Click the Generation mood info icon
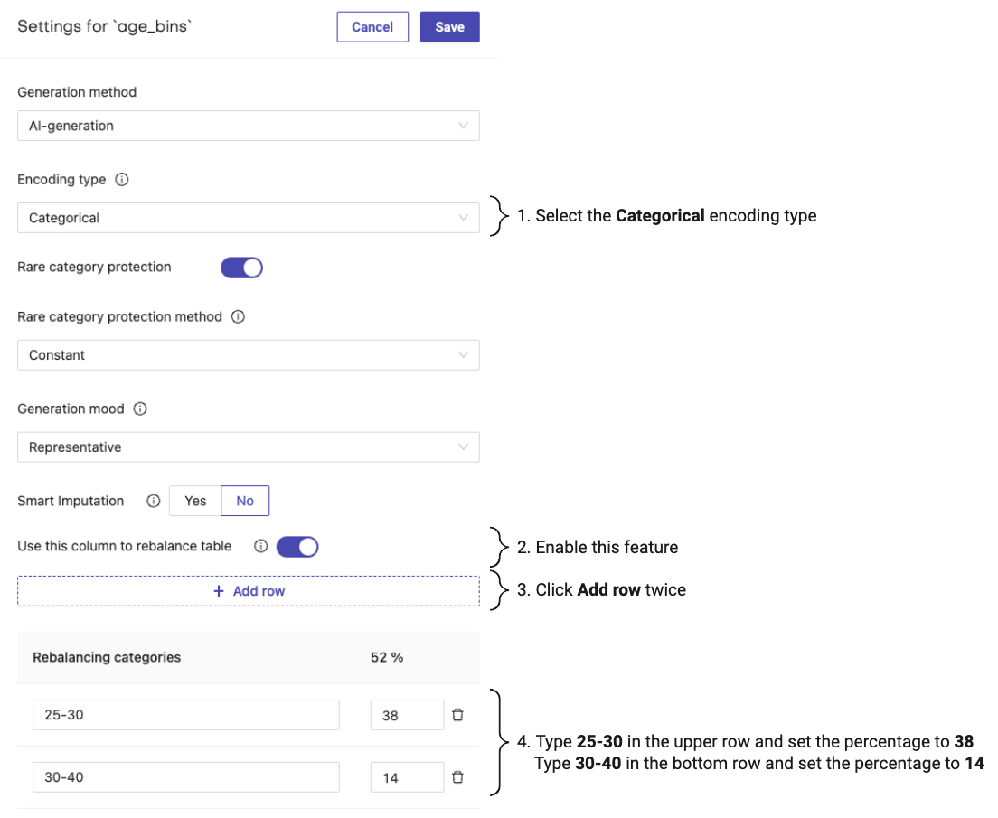The width and height of the screenshot is (998, 818). 140,409
